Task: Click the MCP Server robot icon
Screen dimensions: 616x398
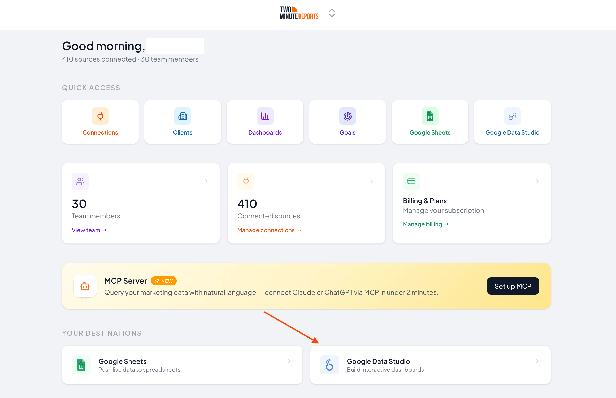Action: click(x=85, y=286)
